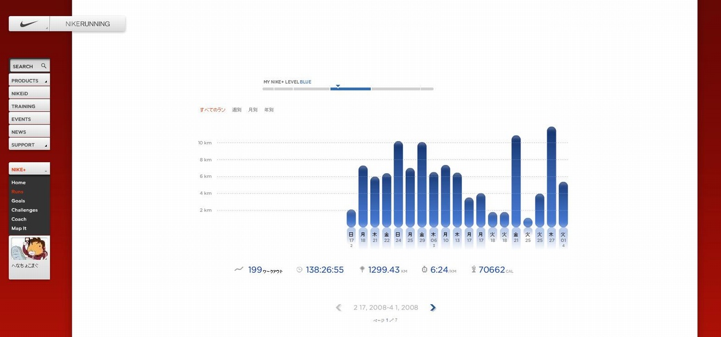Viewport: 721px width, 337px height.
Task: Select the run bar for 金 29
Action: (422, 185)
